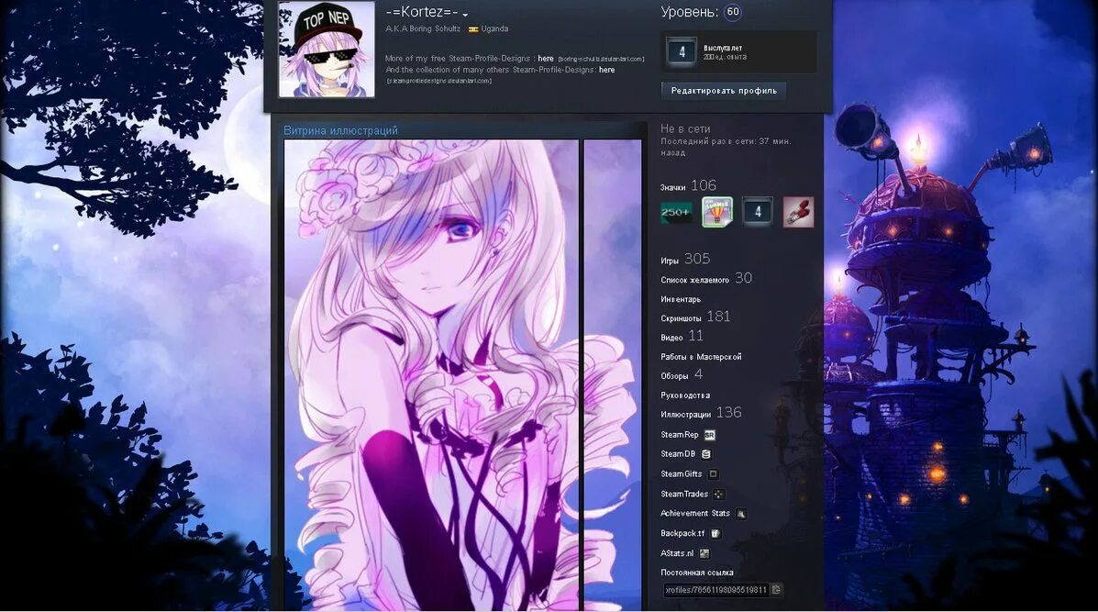The image size is (1098, 612).
Task: Open the Backpack.tf text link
Action: (682, 534)
